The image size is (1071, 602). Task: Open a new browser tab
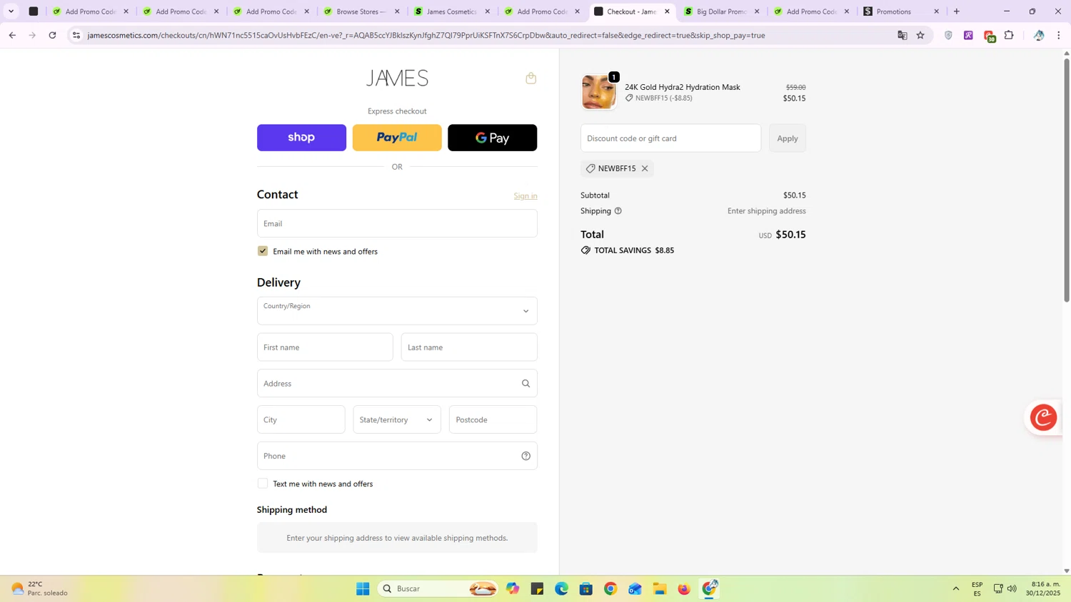[957, 11]
